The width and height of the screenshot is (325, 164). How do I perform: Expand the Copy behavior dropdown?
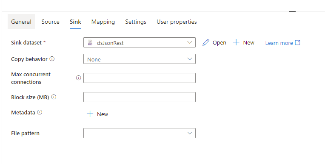[189, 59]
